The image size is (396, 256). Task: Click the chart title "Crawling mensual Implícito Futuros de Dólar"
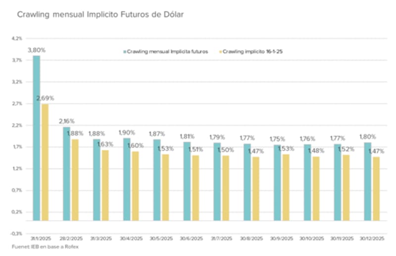click(x=100, y=15)
